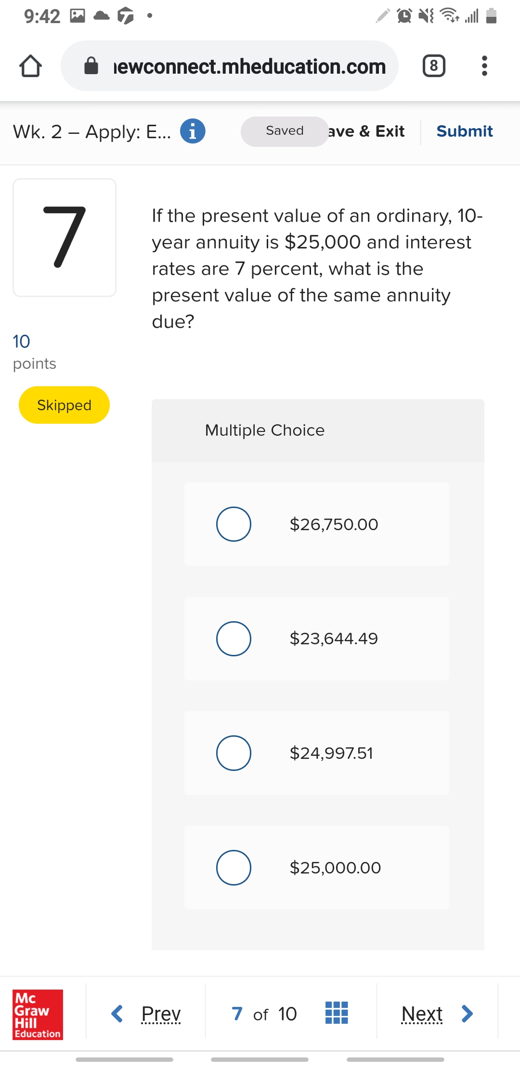The height and width of the screenshot is (1069, 520).
Task: Go to the Next question
Action: [422, 1014]
